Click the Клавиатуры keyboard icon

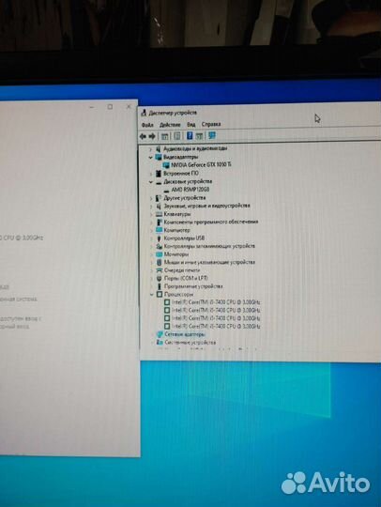coord(159,214)
